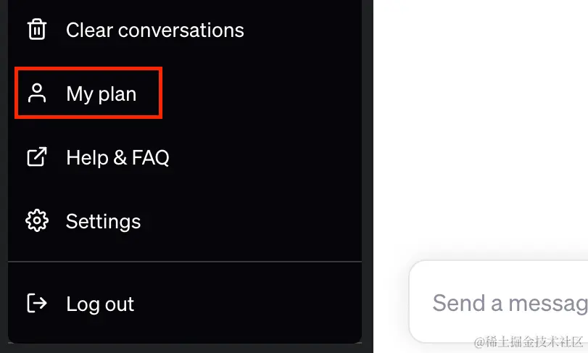Viewport: 588px width, 353px height.
Task: Click the blank white chat area
Action: click(481, 128)
